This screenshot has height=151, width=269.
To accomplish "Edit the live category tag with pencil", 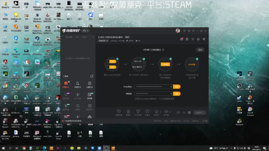I will pyautogui.click(x=107, y=41).
